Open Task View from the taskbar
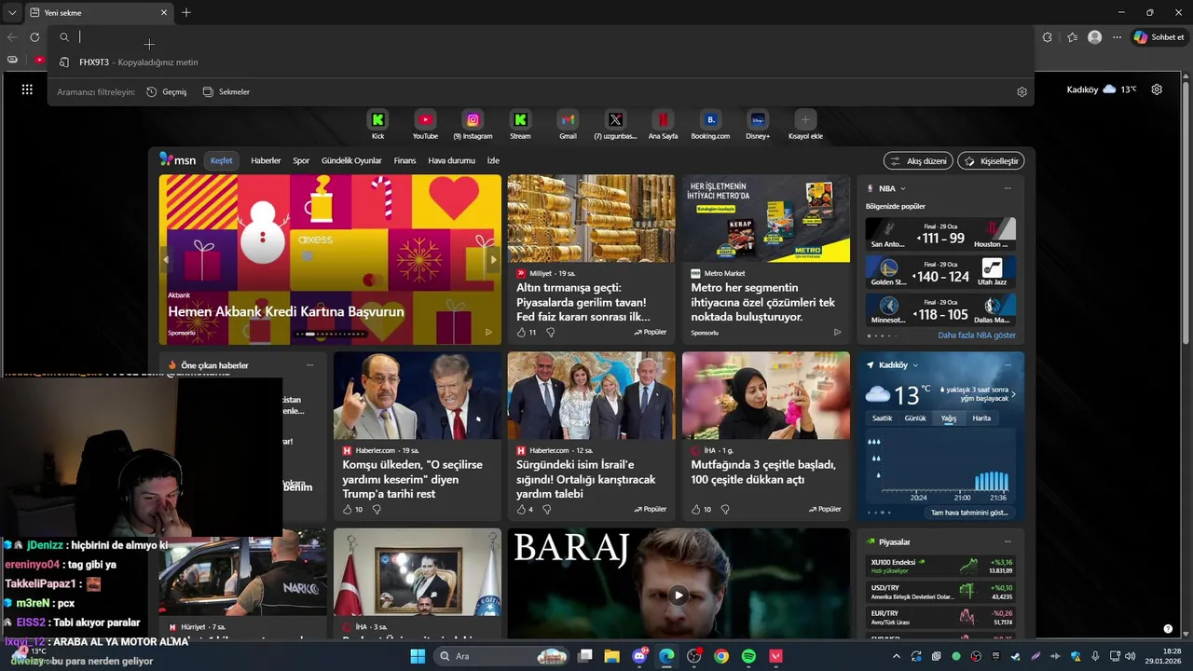Viewport: 1193px width, 671px height. pos(585,656)
